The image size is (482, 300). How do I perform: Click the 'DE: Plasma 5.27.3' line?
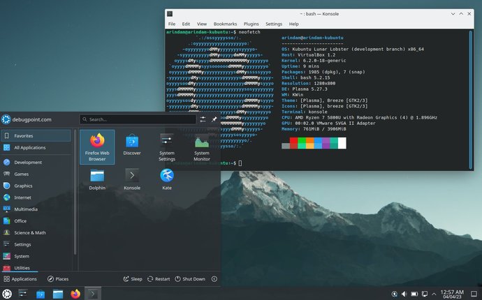click(x=305, y=89)
